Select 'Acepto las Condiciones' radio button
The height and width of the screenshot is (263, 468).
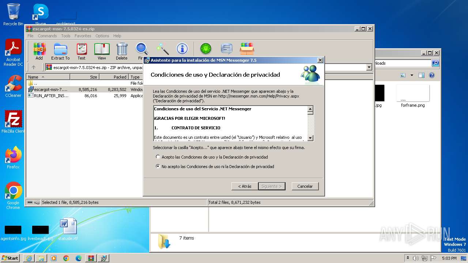(x=158, y=157)
